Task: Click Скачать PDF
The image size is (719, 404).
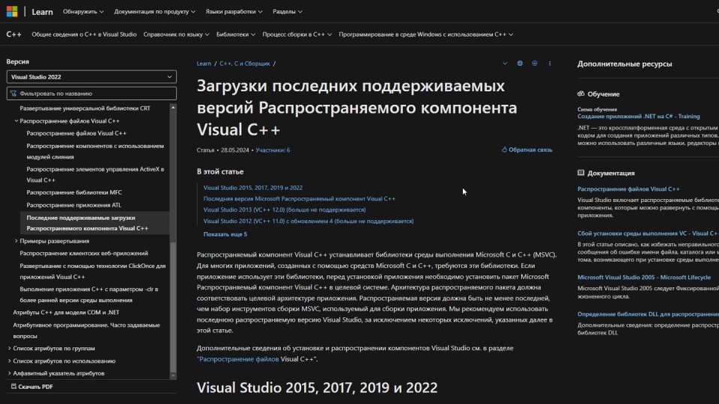Action: 31,387
